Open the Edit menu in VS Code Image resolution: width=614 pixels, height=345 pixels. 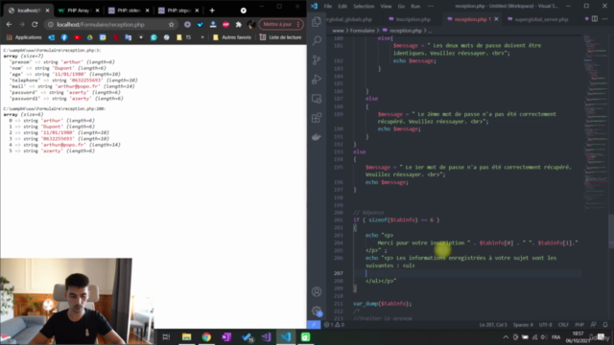pos(342,7)
